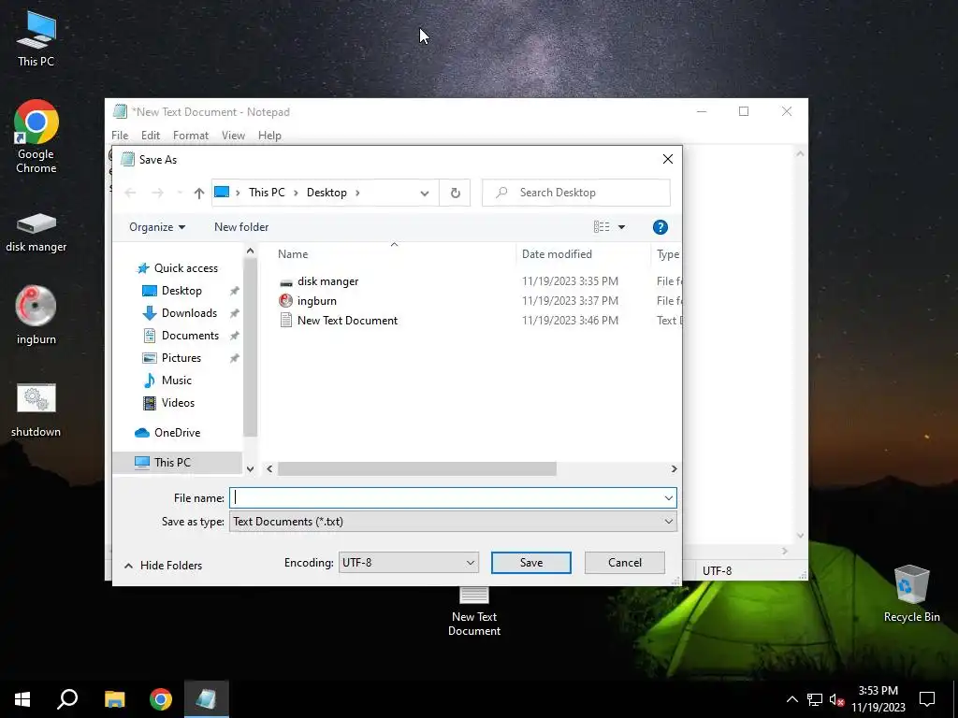Go up one folder level in Save As
This screenshot has width=958, height=718.
click(x=198, y=193)
